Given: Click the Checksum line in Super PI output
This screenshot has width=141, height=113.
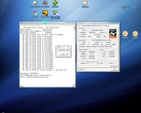Looking at the screenshot, I should tap(29, 73).
